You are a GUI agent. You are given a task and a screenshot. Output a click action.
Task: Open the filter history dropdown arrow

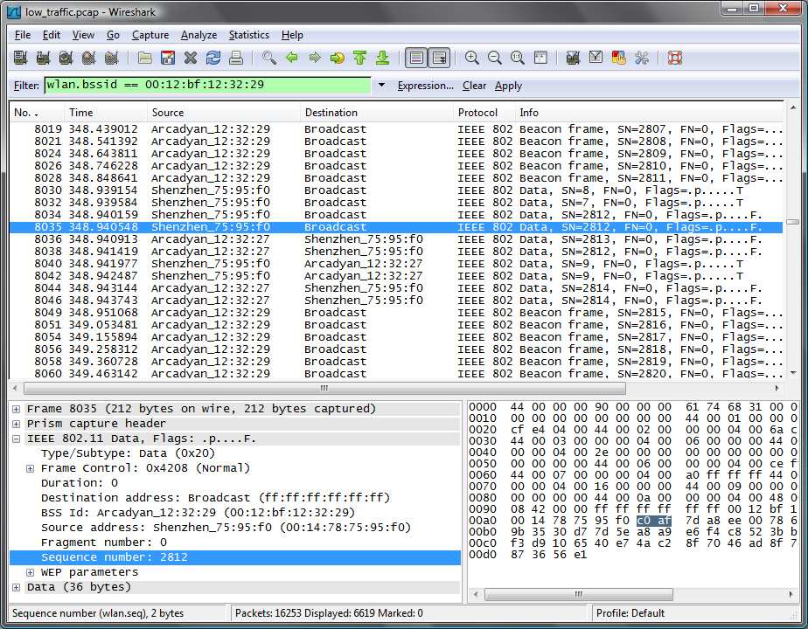click(381, 86)
